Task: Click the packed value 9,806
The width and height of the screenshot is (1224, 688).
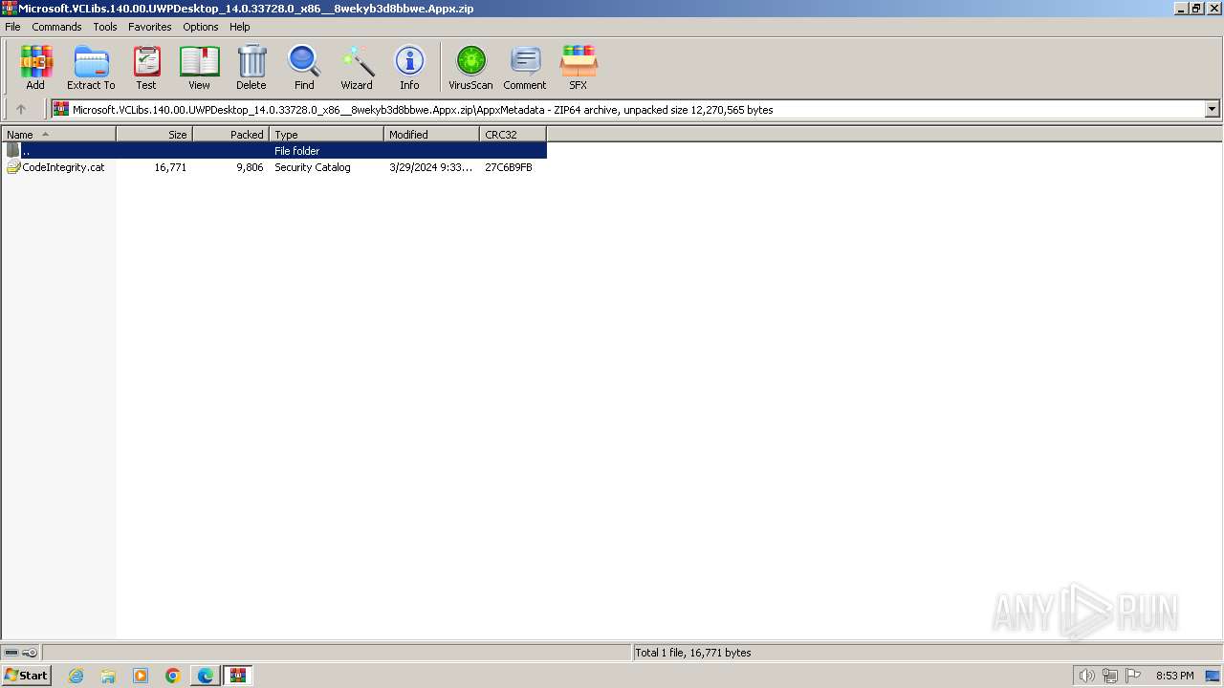Action: (x=250, y=167)
